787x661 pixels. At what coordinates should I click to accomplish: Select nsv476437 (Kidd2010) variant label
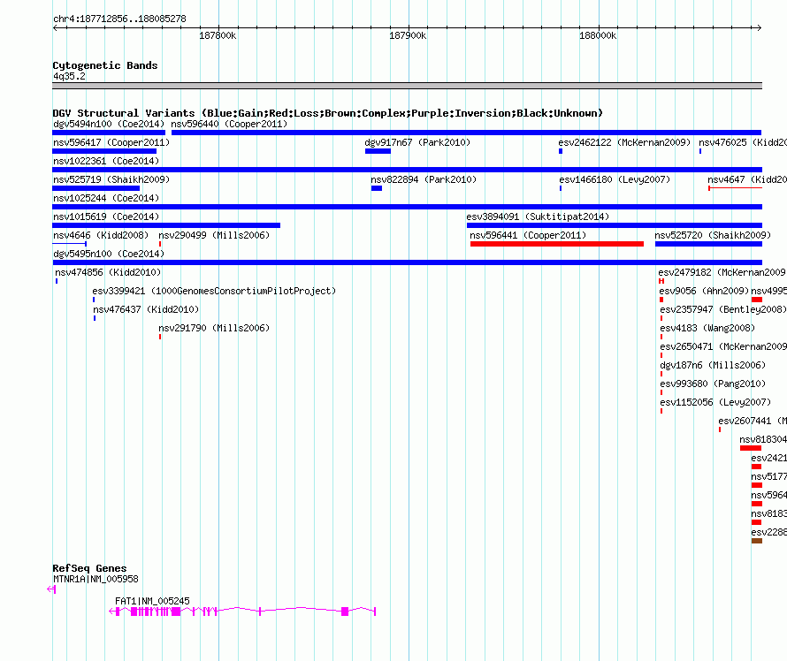(x=146, y=309)
